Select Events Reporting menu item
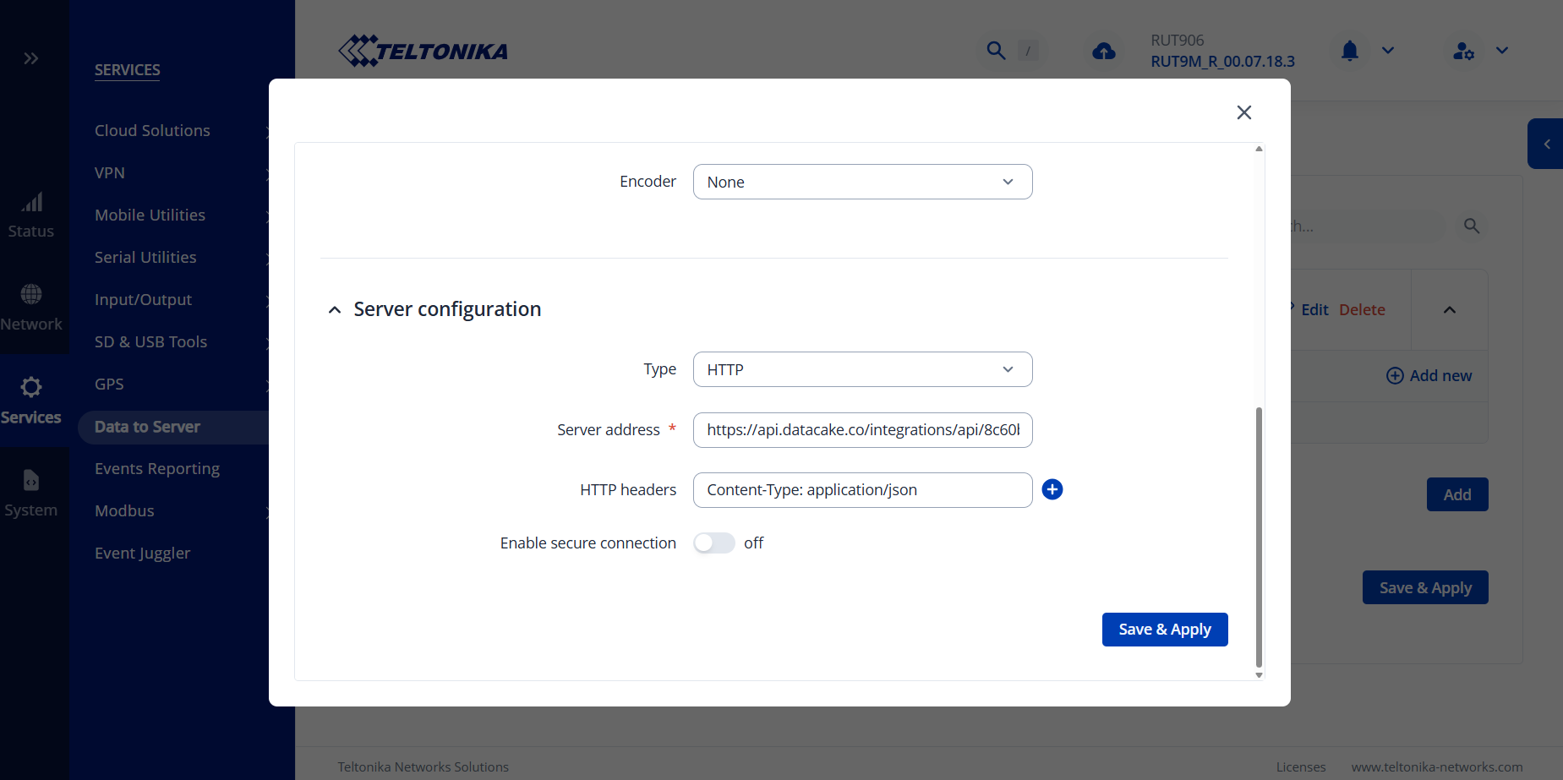The image size is (1563, 780). [157, 468]
